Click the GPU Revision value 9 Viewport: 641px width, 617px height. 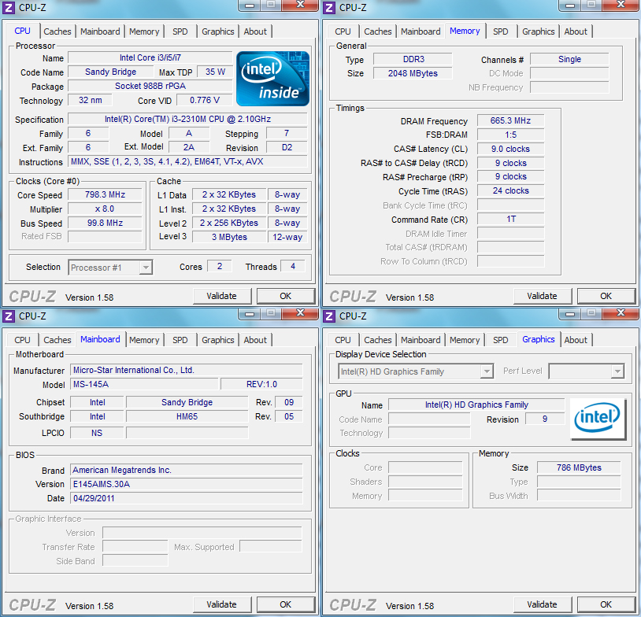point(544,419)
